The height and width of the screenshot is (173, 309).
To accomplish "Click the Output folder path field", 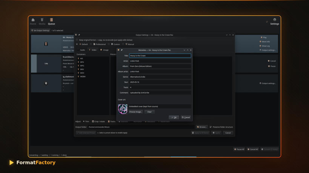I will point(141,127).
